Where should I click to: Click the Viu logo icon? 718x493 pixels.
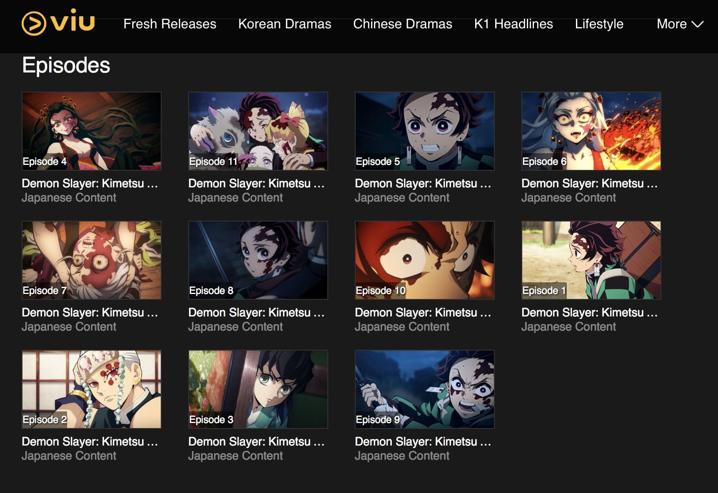click(x=58, y=24)
